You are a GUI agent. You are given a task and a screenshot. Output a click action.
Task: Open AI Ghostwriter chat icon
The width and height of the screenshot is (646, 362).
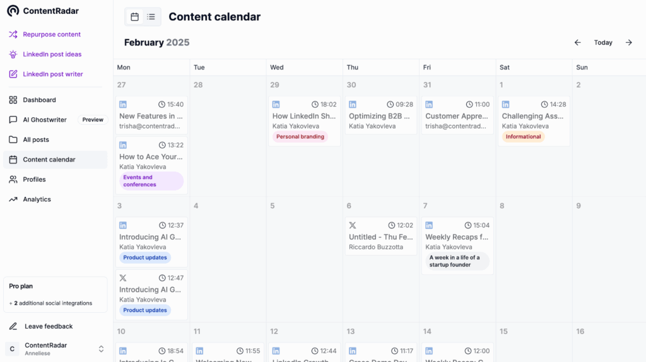click(13, 120)
